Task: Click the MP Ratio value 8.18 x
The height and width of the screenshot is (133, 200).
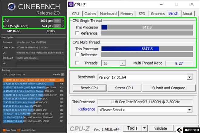Action: pyautogui.click(x=51, y=31)
